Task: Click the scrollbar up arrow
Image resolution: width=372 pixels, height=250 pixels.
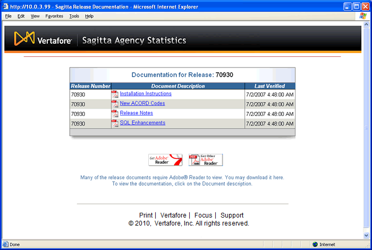Action: (366, 24)
